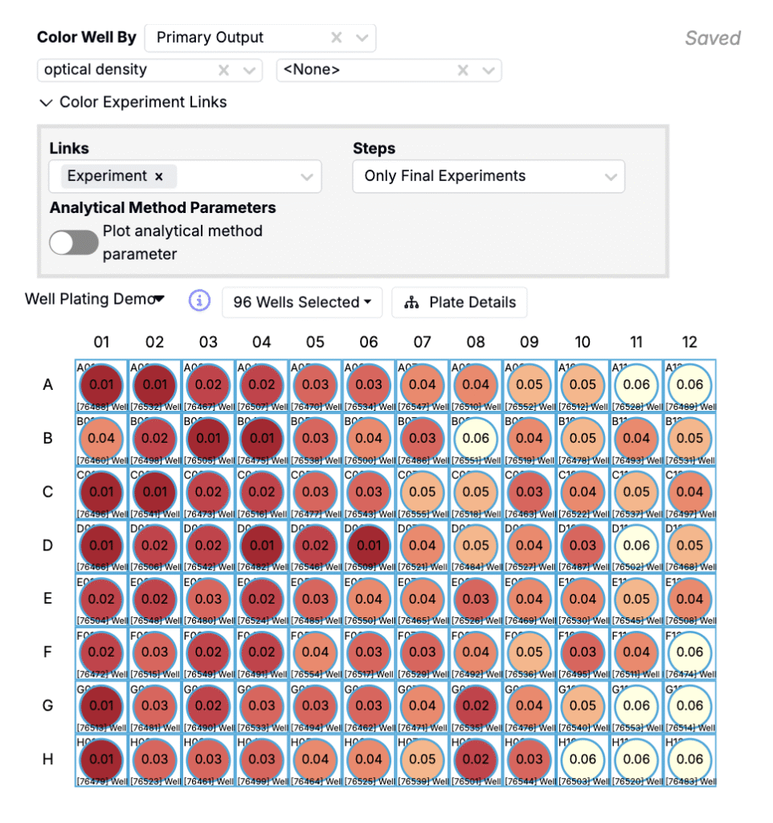Click the hierarchy icon on Plate Details

click(x=412, y=303)
